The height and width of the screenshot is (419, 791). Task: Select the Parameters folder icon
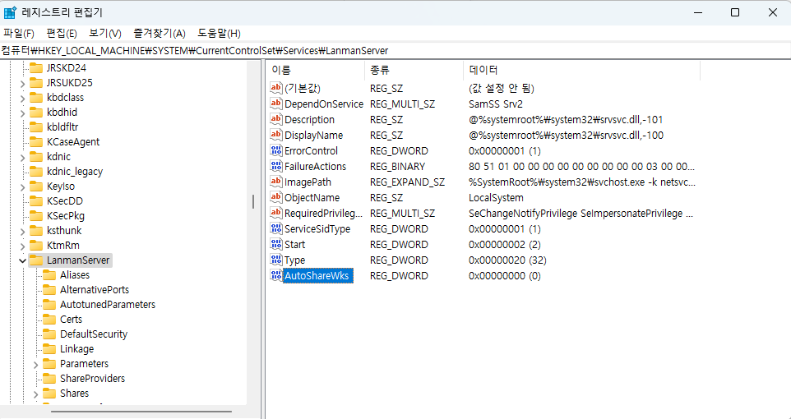[x=49, y=364]
